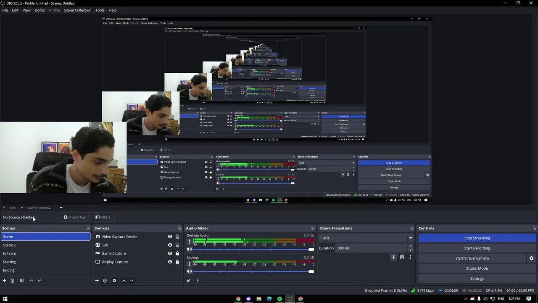Image resolution: width=538 pixels, height=303 pixels.
Task: Open scene filters icon in Scenes toolbar
Action: click(22, 281)
